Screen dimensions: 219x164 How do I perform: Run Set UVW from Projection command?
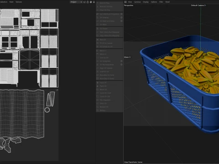109,14
